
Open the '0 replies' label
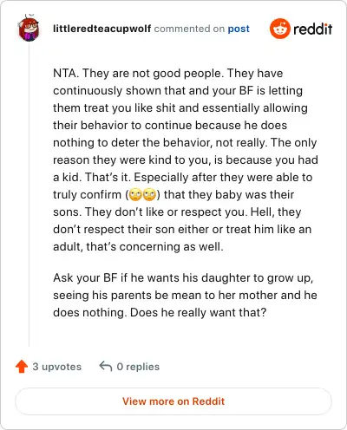(x=138, y=367)
